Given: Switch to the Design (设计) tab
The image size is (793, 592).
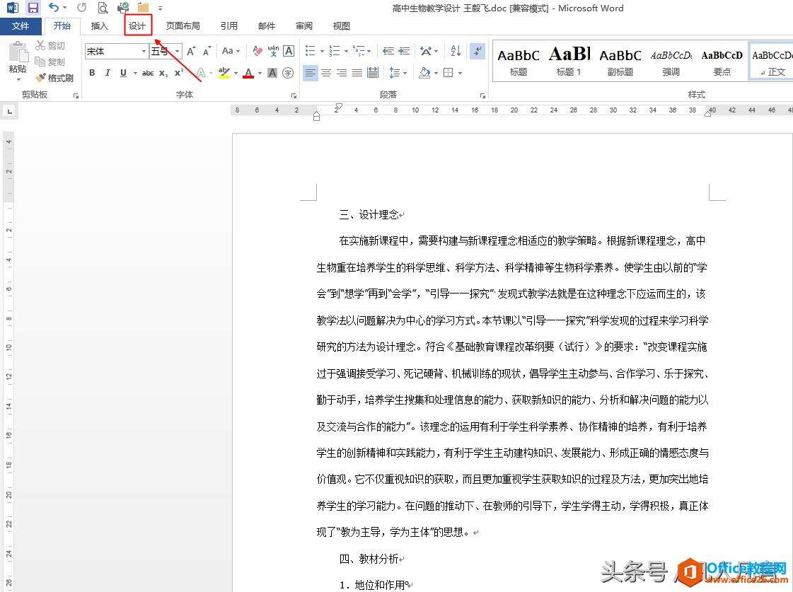Looking at the screenshot, I should pos(137,25).
